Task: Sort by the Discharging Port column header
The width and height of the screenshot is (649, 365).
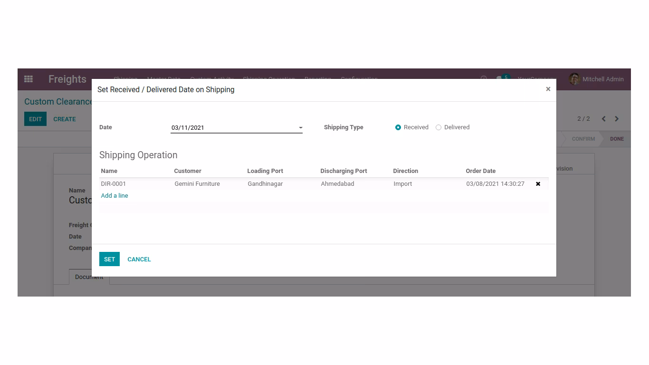Action: [344, 171]
